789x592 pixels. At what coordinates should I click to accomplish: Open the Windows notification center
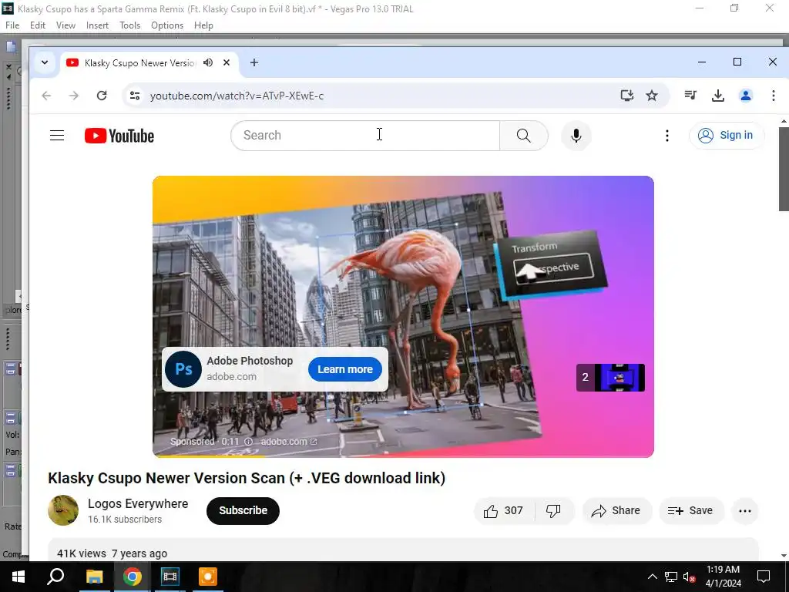(x=764, y=577)
